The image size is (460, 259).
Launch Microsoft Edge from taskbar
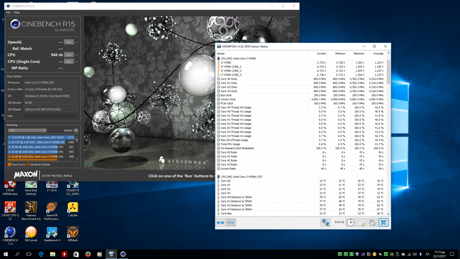click(41, 254)
